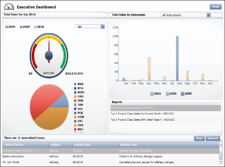Screen dimensions: 225x167
Task: Click the View button for issues
Action: tap(199, 139)
